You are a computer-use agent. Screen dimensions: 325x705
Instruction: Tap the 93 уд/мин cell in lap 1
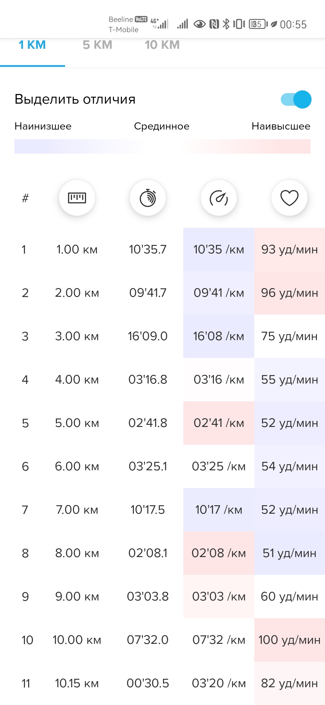(x=289, y=249)
